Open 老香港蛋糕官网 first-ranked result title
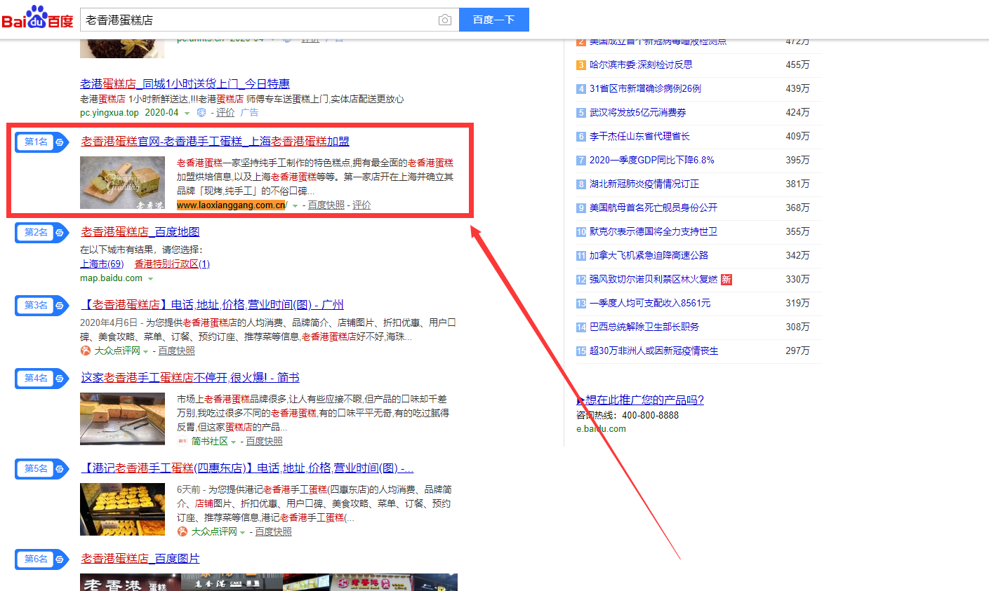989x591 pixels. tap(215, 141)
